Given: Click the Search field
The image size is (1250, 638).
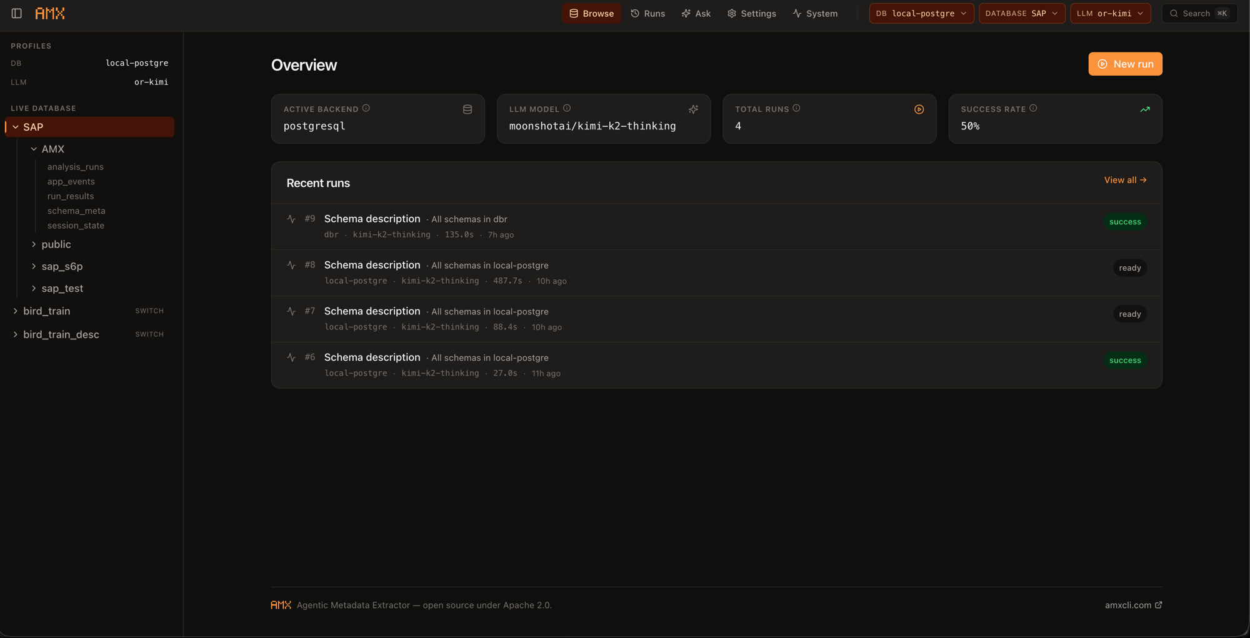Looking at the screenshot, I should pyautogui.click(x=1199, y=13).
